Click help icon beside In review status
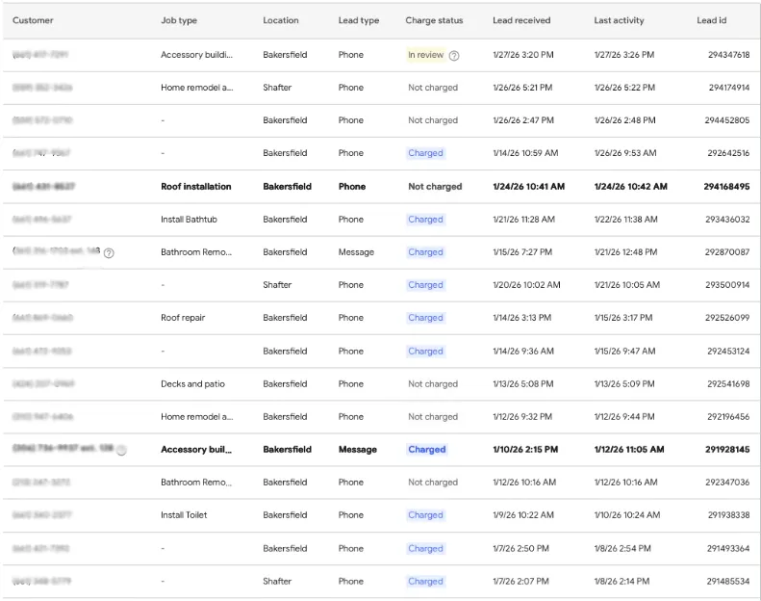 454,56
